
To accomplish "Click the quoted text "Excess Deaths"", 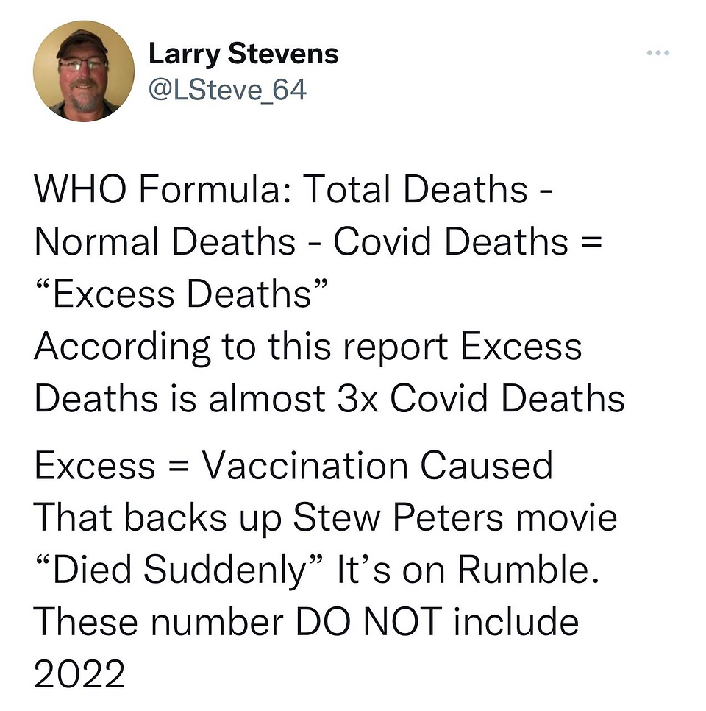I will coord(181,294).
